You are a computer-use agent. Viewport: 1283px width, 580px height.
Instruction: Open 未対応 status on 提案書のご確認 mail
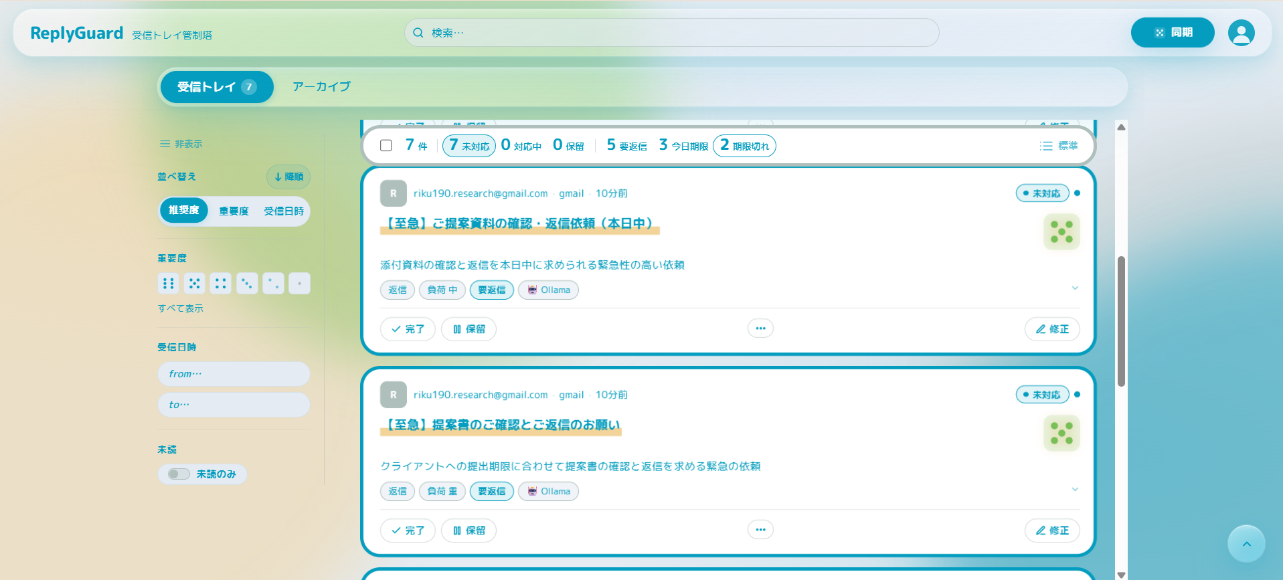click(1042, 395)
